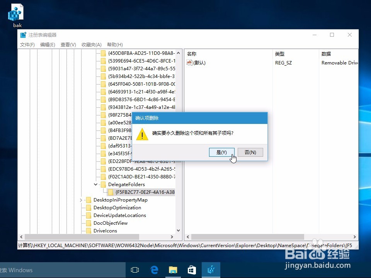The width and height of the screenshot is (371, 278).
Task: Open Windows Store from the taskbar
Action: click(x=192, y=270)
